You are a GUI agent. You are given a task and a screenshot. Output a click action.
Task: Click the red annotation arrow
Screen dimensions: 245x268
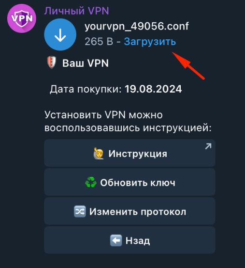point(188,65)
